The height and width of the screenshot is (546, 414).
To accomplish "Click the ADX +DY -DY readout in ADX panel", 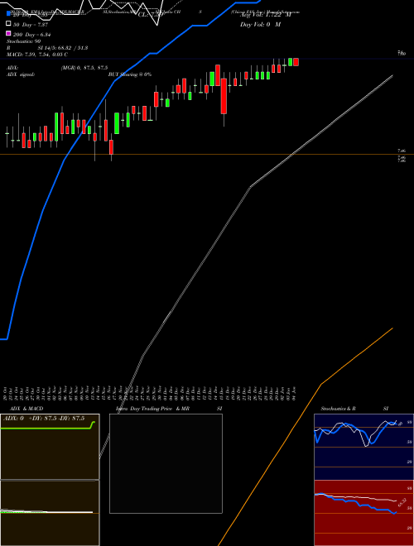I will 44,419.
